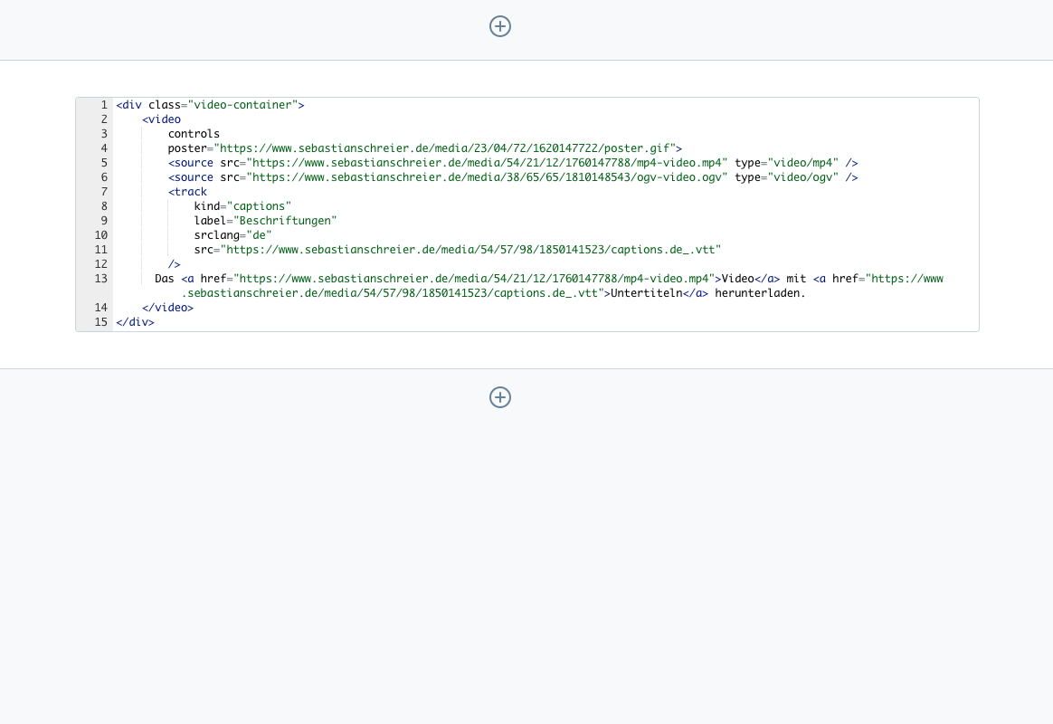Select line number 15 in the gutter
Screen dimensions: 1053x724
(100, 322)
